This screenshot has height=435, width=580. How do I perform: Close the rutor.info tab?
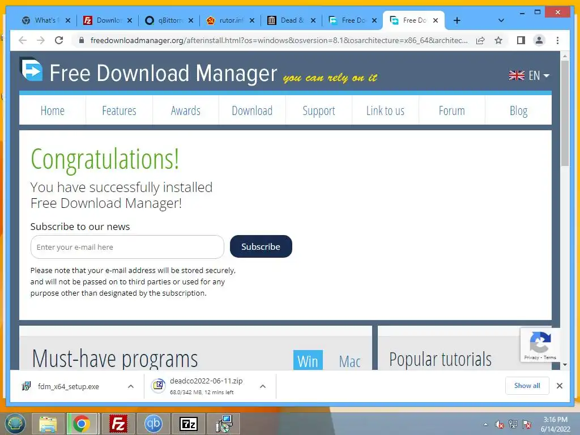(252, 20)
